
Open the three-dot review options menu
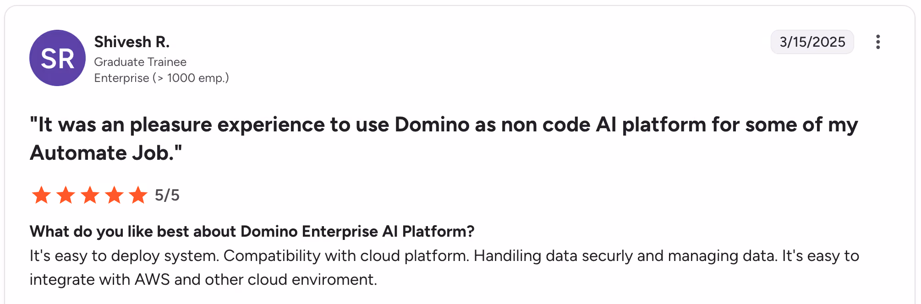(877, 42)
